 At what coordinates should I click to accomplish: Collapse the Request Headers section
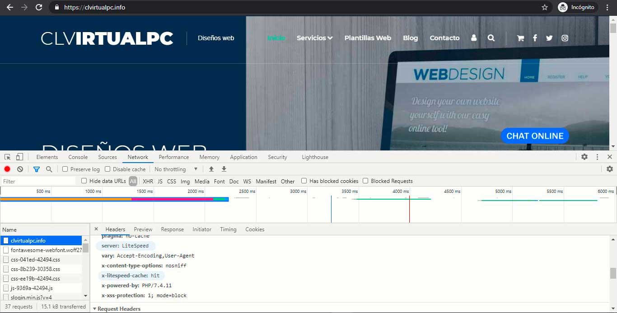point(117,309)
